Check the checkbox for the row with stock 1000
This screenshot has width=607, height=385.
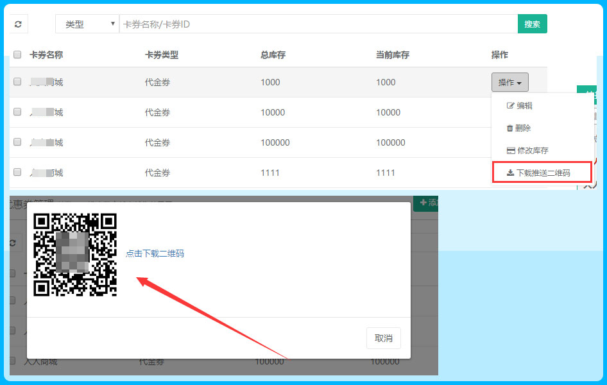coord(17,82)
